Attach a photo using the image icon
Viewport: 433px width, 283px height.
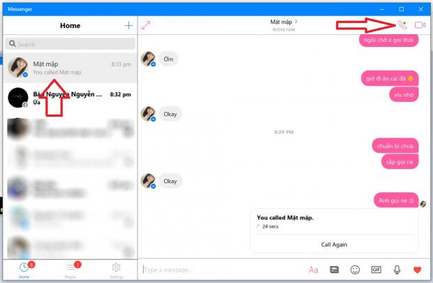pos(335,269)
